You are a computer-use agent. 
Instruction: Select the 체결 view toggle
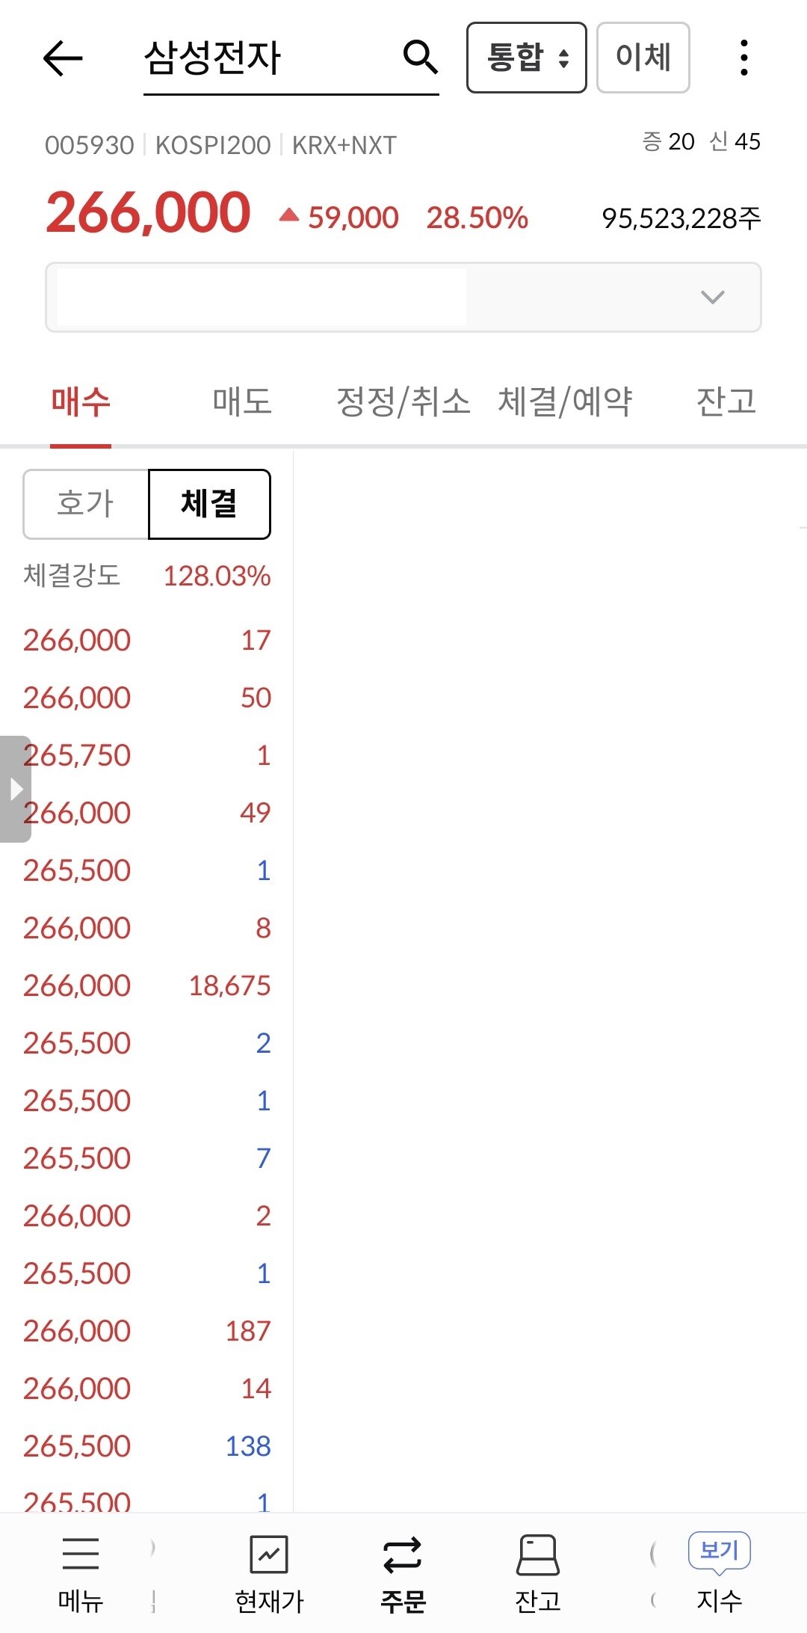tap(209, 504)
